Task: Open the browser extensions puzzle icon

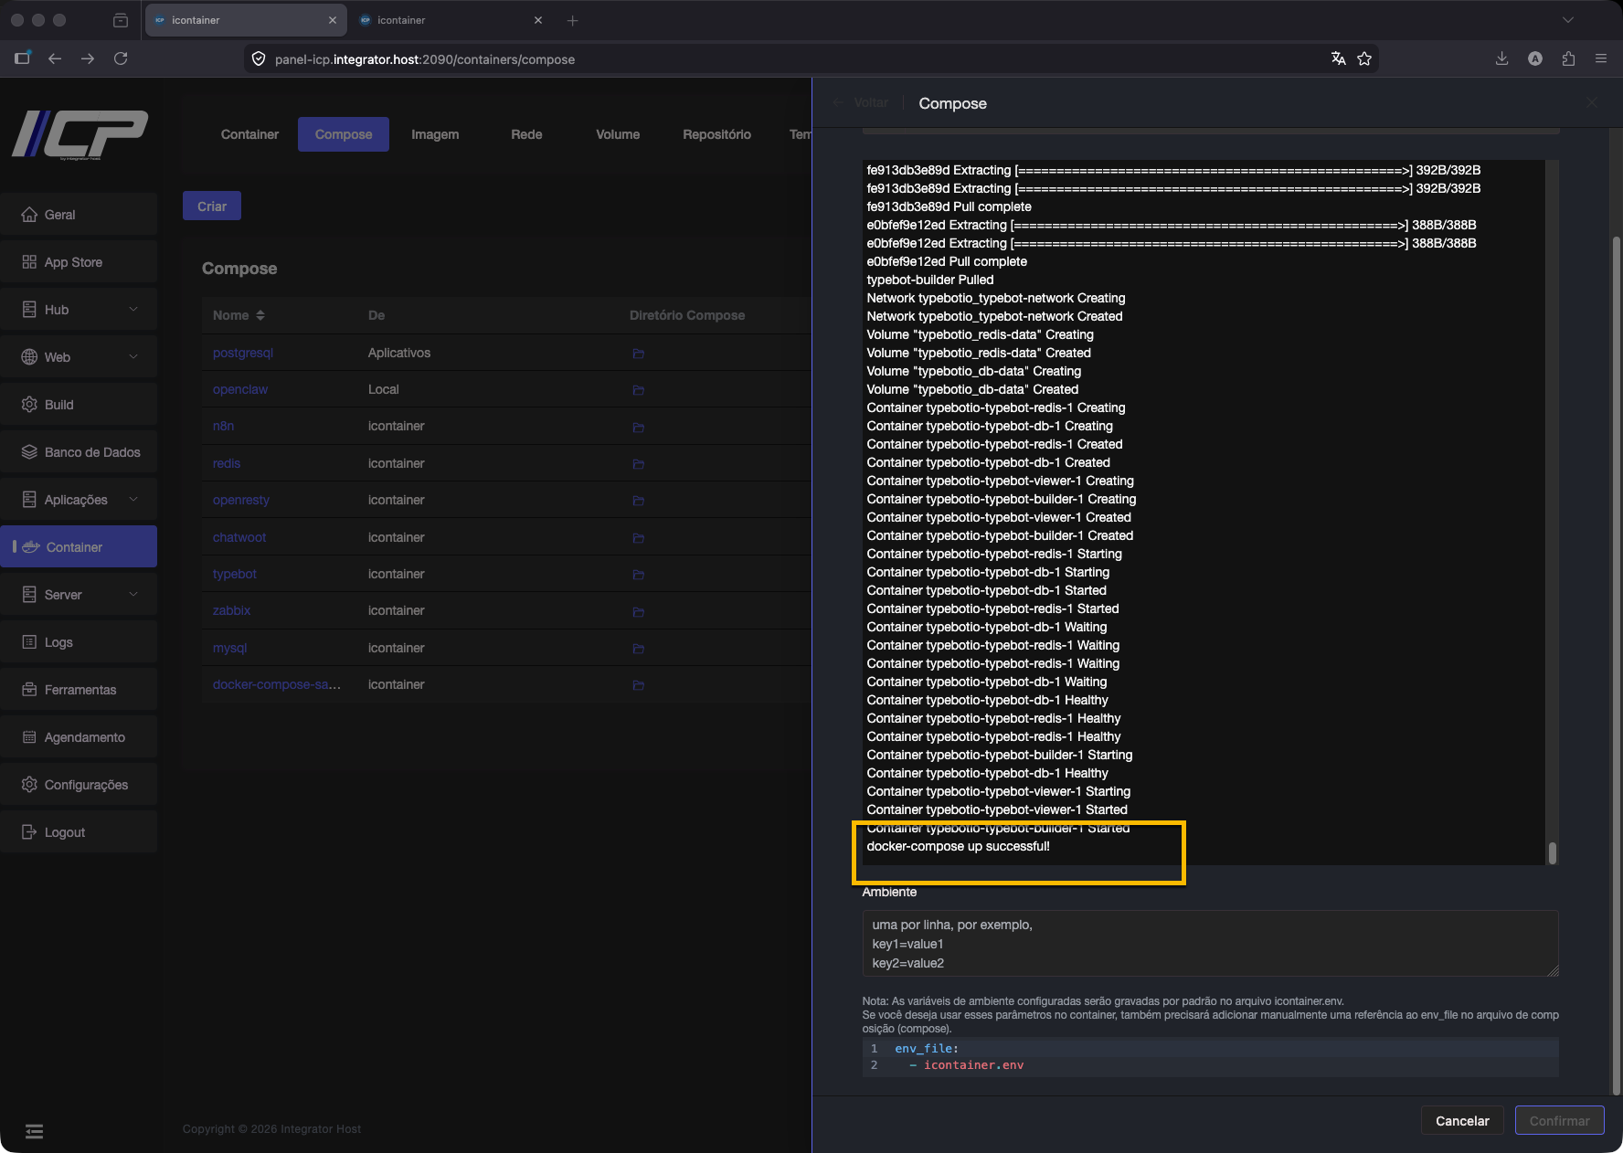Action: tap(1568, 59)
